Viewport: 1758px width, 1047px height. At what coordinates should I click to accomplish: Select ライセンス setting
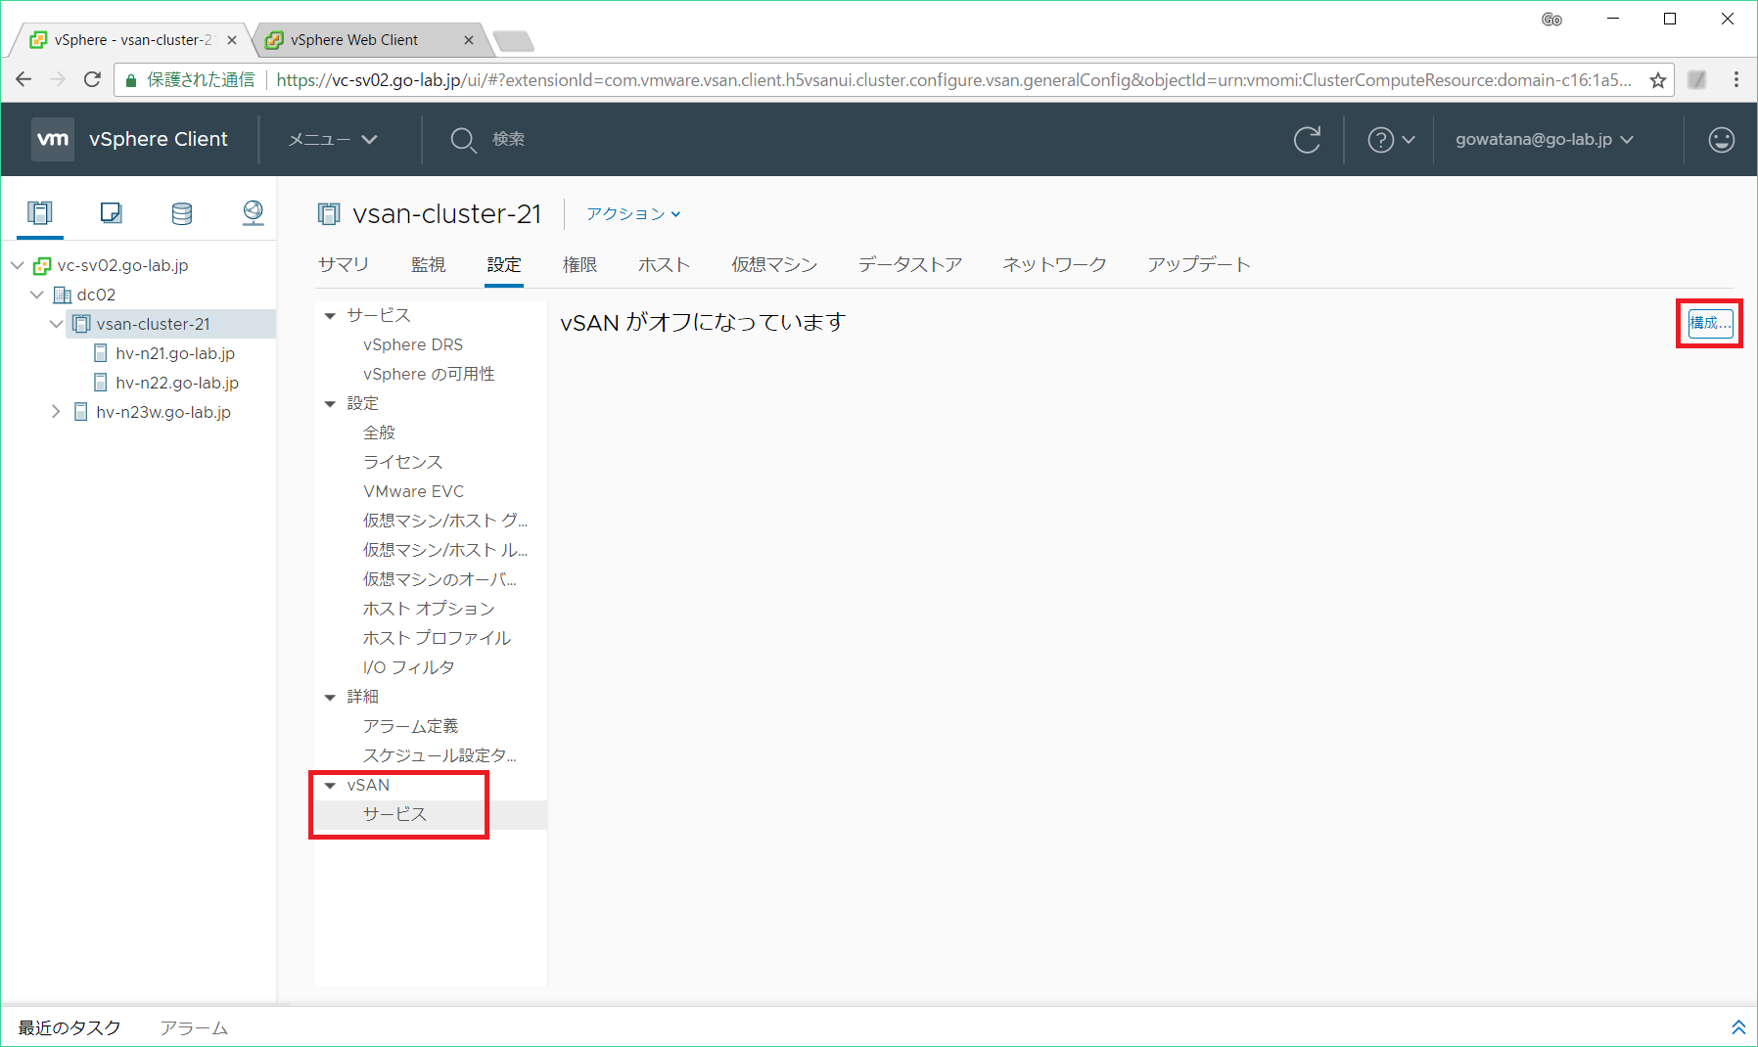[402, 462]
